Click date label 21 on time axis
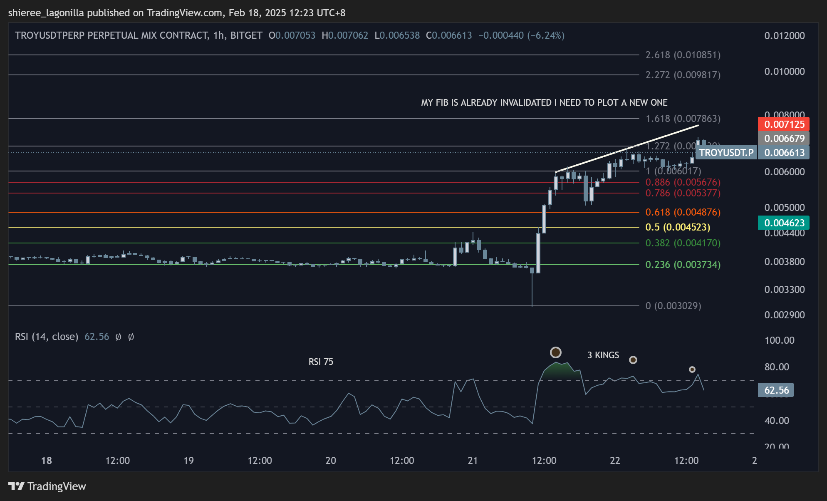The image size is (827, 501). click(473, 461)
